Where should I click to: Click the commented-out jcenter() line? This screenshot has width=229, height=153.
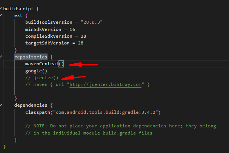click(42, 78)
